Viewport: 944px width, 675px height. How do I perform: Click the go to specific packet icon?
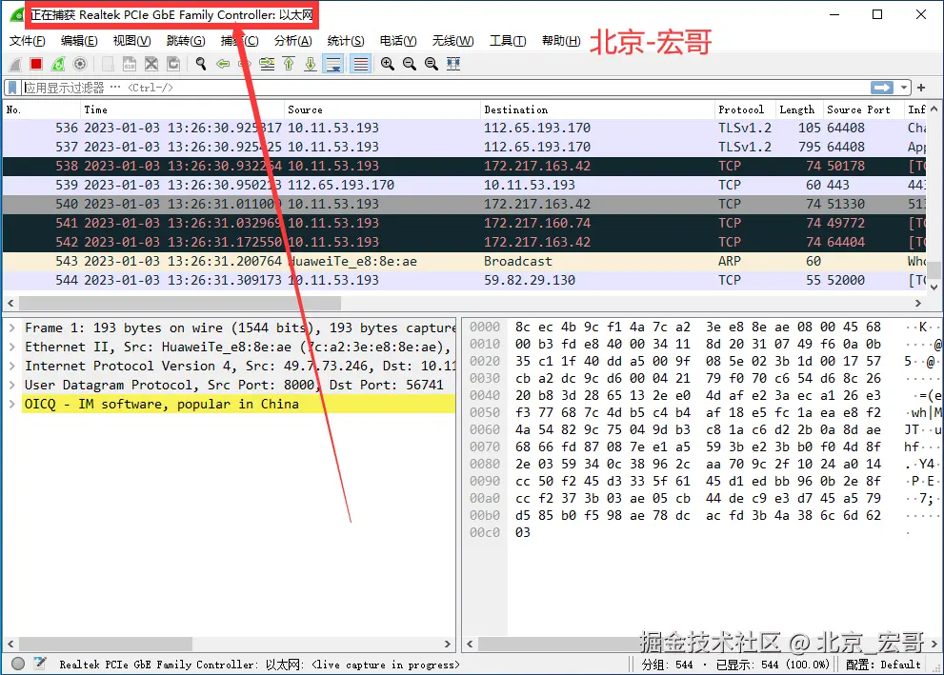(x=267, y=64)
